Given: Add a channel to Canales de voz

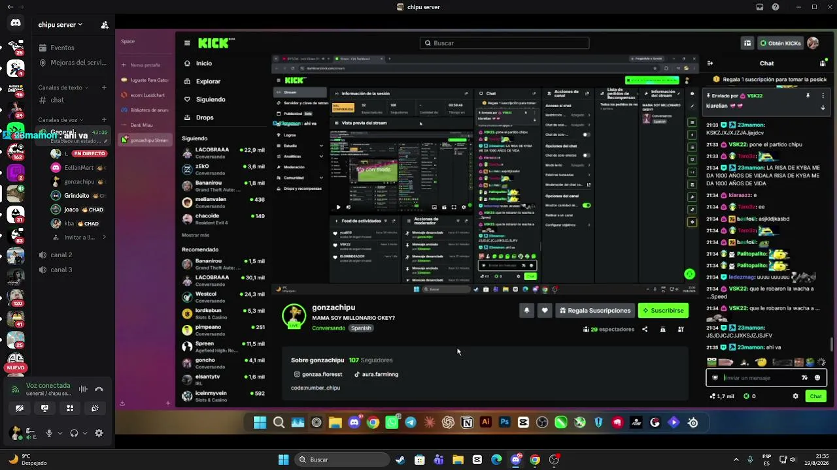Looking at the screenshot, I should click(104, 119).
